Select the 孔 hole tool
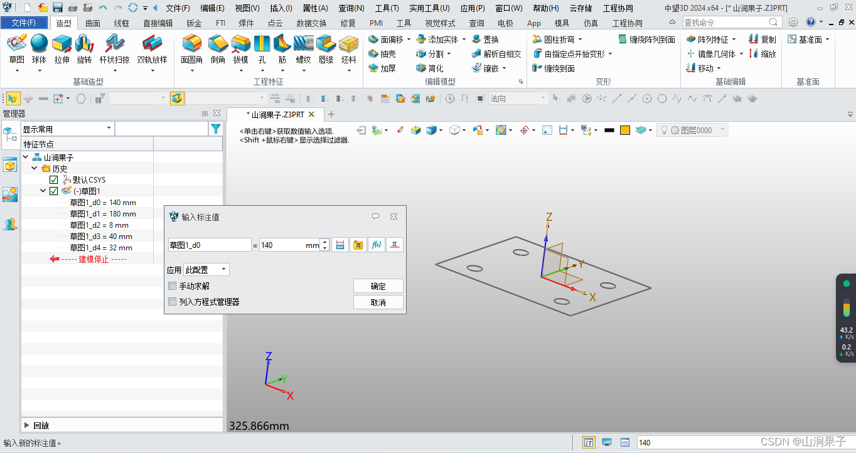 click(262, 49)
